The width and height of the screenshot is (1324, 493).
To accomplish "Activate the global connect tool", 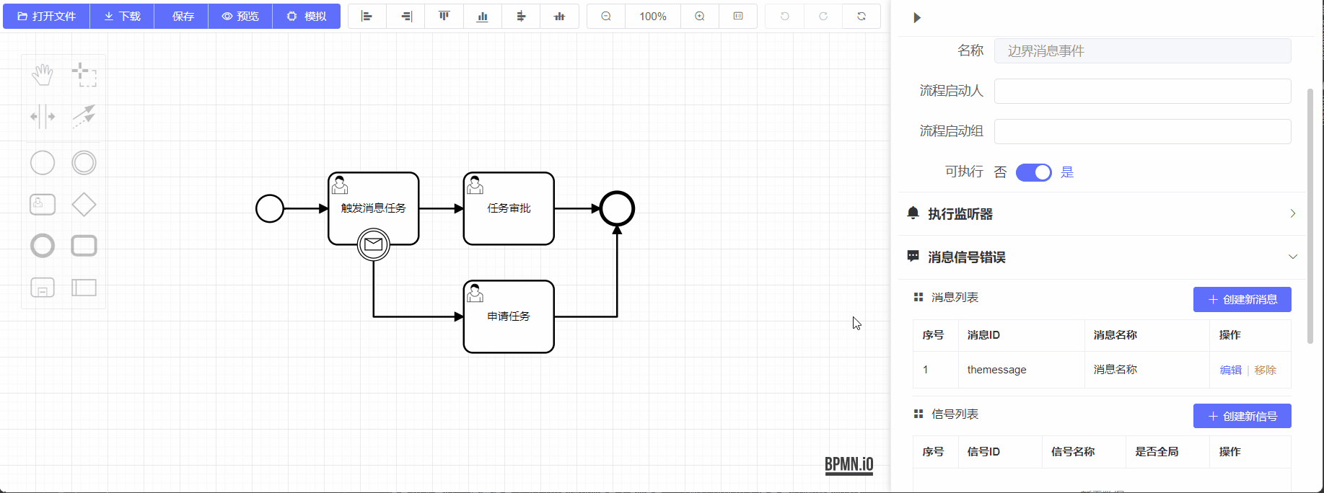I will coord(84,116).
